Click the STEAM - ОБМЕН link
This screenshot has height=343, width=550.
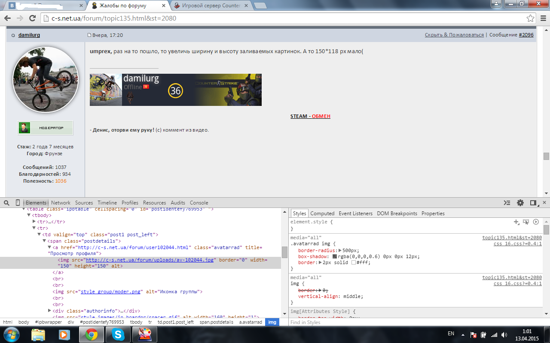pyautogui.click(x=310, y=116)
